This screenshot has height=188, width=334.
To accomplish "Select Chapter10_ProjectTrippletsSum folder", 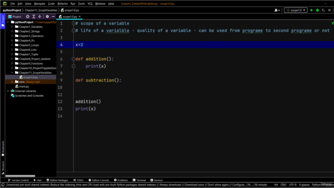I will 38,68.
